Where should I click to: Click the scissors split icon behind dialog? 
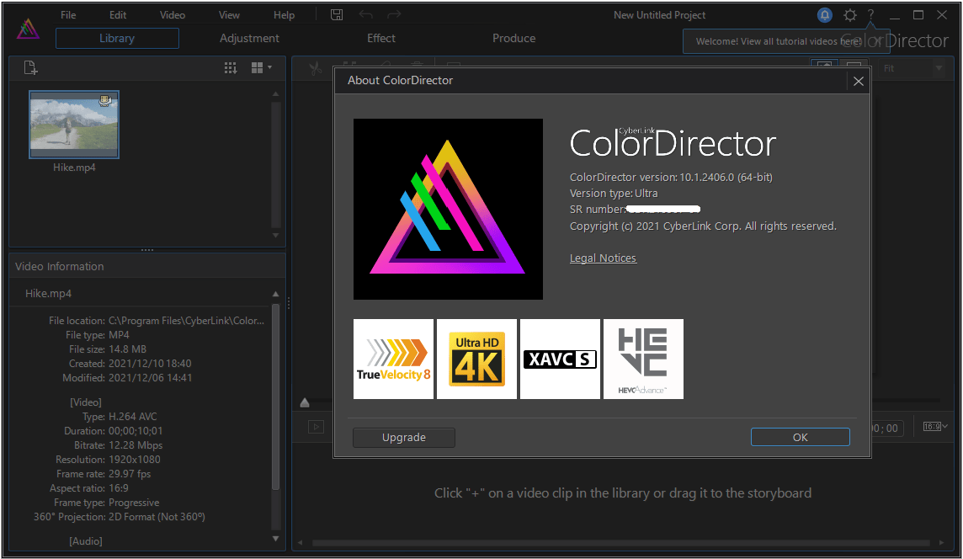pyautogui.click(x=316, y=68)
